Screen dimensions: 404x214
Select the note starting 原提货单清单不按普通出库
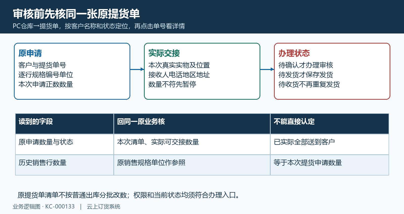129,195
